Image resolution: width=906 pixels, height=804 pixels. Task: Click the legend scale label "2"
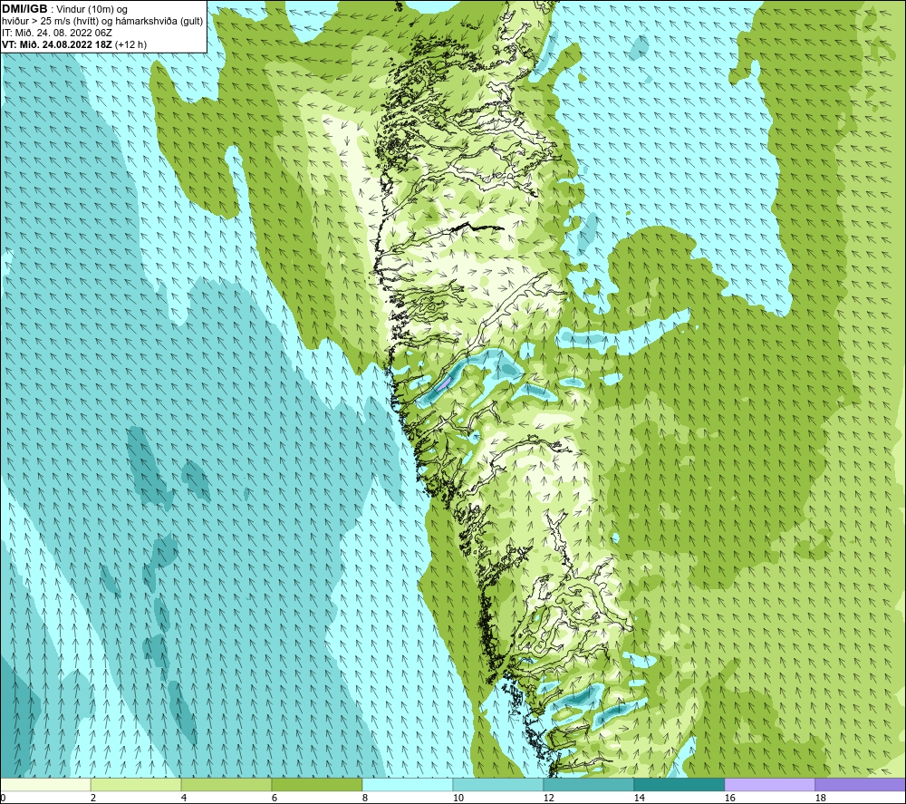[93, 798]
